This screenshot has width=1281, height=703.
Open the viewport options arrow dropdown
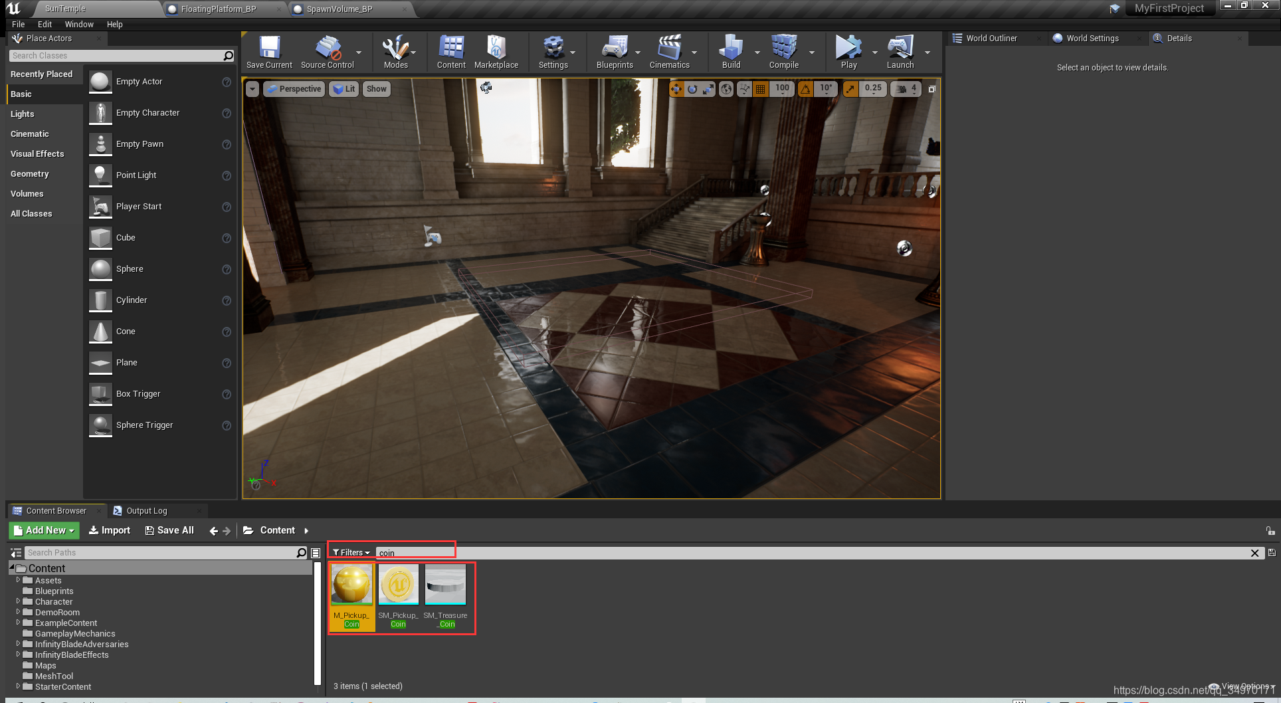[252, 89]
